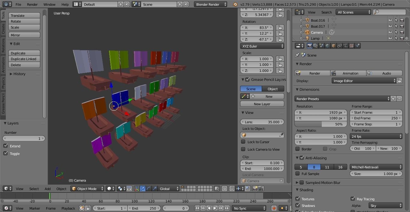Open the Render properties tab icon
The height and width of the screenshot is (212, 410).
[x=309, y=46]
